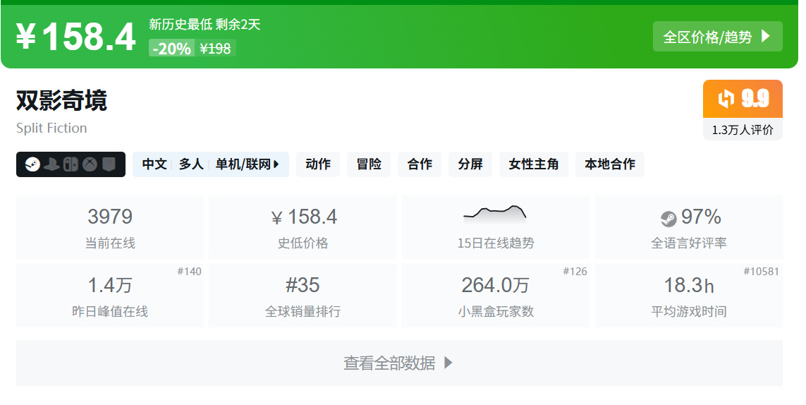The height and width of the screenshot is (405, 806).
Task: Open the 本地合作 tag
Action: pyautogui.click(x=610, y=164)
